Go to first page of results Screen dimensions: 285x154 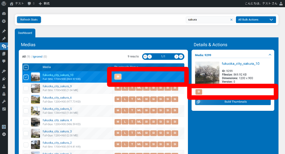(x=145, y=56)
